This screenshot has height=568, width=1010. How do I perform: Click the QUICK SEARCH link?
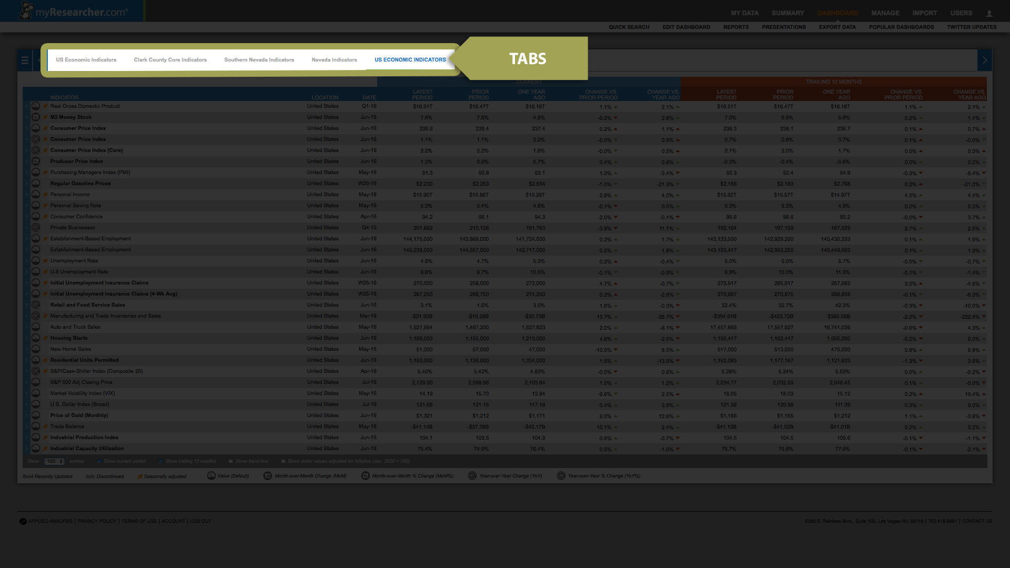point(629,27)
